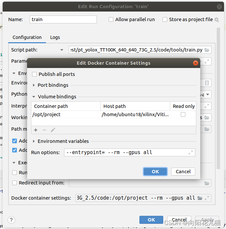Open help with question mark icon
This screenshot has height=229, width=226.
coord(11,220)
